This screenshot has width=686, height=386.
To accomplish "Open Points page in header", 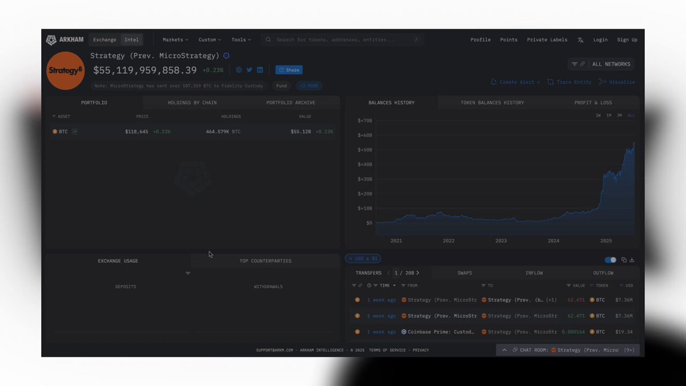I will 509,40.
